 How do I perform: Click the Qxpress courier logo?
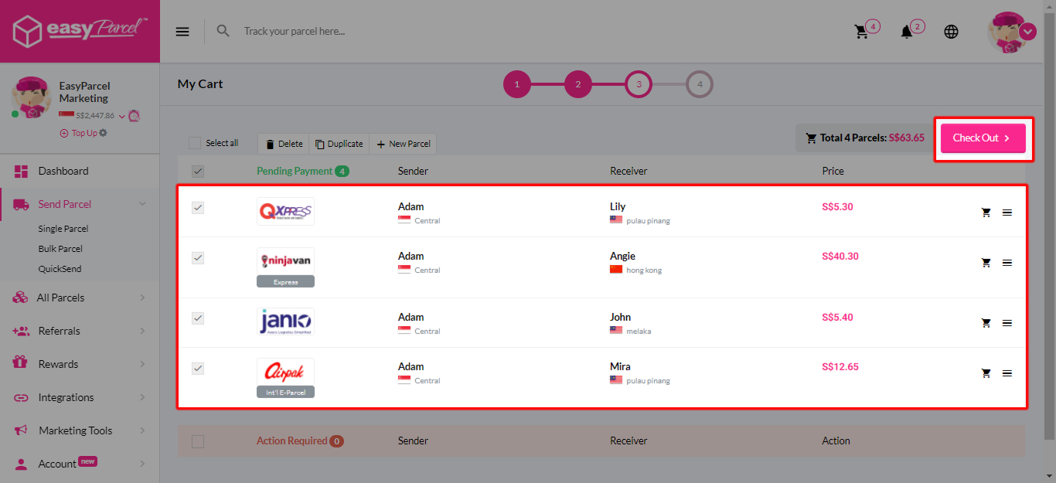click(x=285, y=211)
